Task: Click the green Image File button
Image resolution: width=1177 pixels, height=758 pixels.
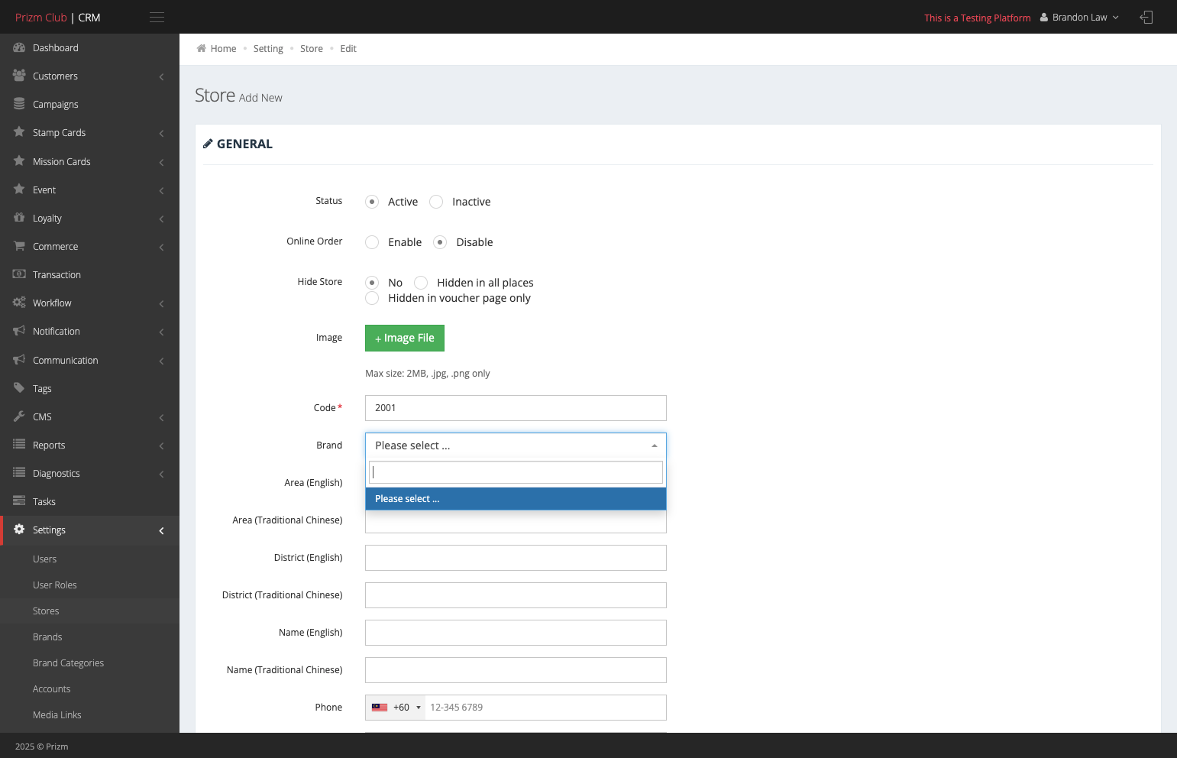Action: point(405,338)
